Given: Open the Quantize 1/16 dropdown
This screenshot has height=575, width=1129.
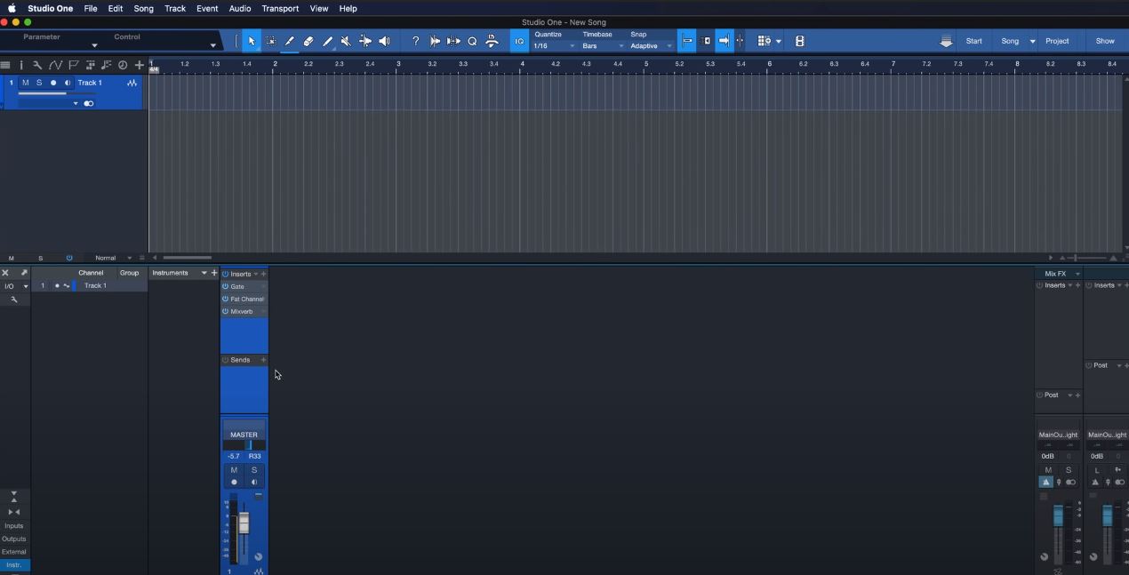Looking at the screenshot, I should pos(555,45).
